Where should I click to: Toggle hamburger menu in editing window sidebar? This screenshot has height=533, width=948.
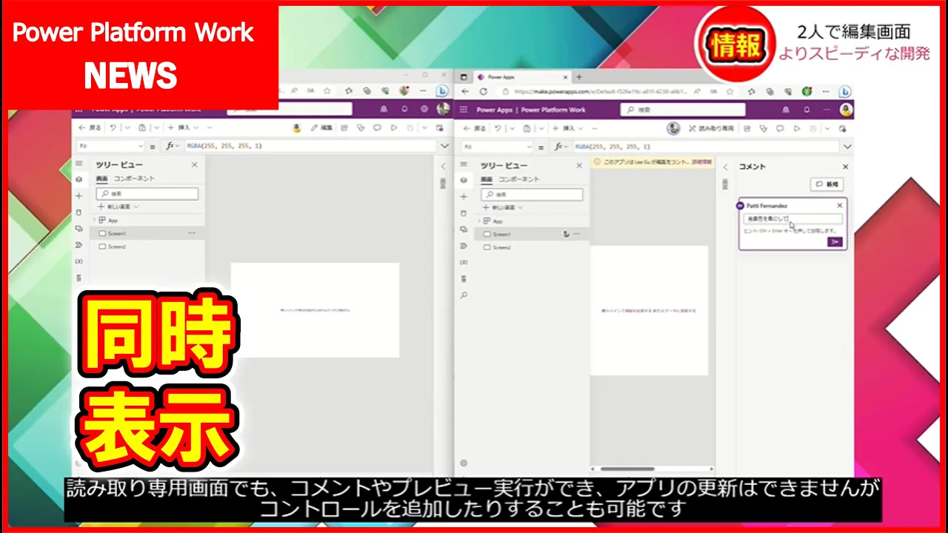point(79,164)
